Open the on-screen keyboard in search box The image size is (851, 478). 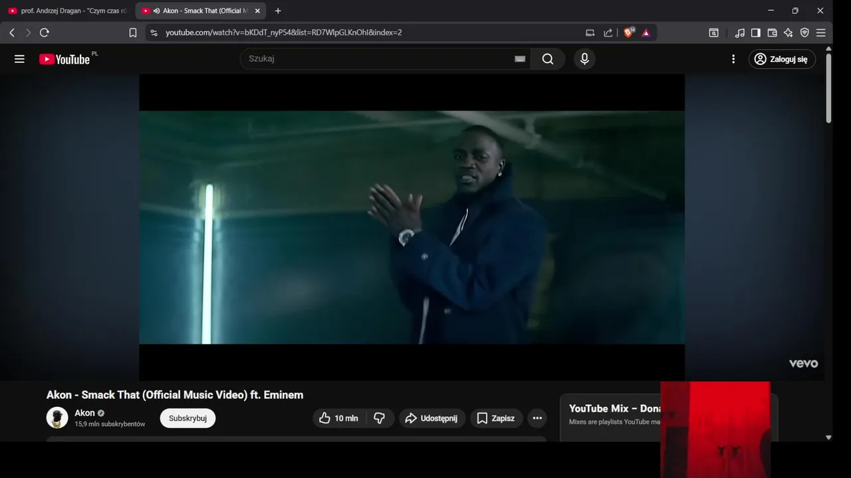tap(520, 58)
